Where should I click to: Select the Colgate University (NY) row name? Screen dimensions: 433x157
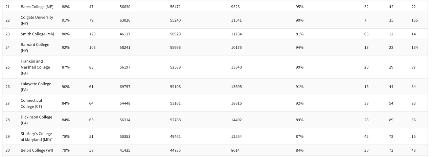pos(37,20)
